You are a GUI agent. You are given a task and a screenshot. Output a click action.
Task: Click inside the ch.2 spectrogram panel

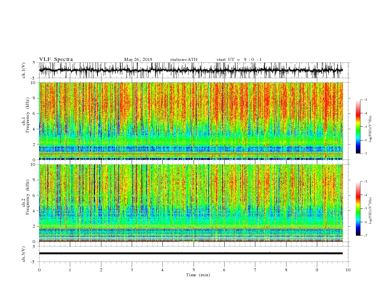click(x=191, y=203)
